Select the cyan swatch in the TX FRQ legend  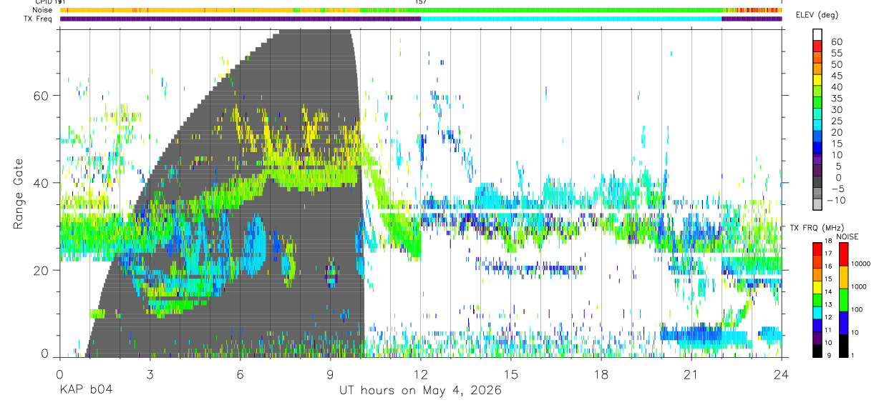[817, 314]
